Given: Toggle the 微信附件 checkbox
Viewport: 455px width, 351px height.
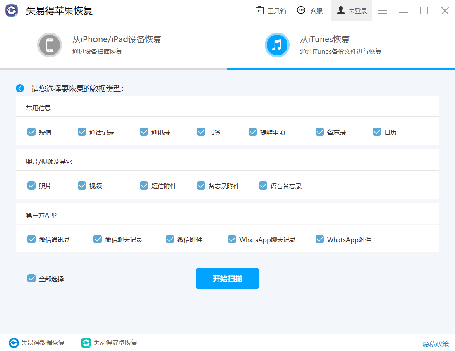Looking at the screenshot, I should point(170,239).
